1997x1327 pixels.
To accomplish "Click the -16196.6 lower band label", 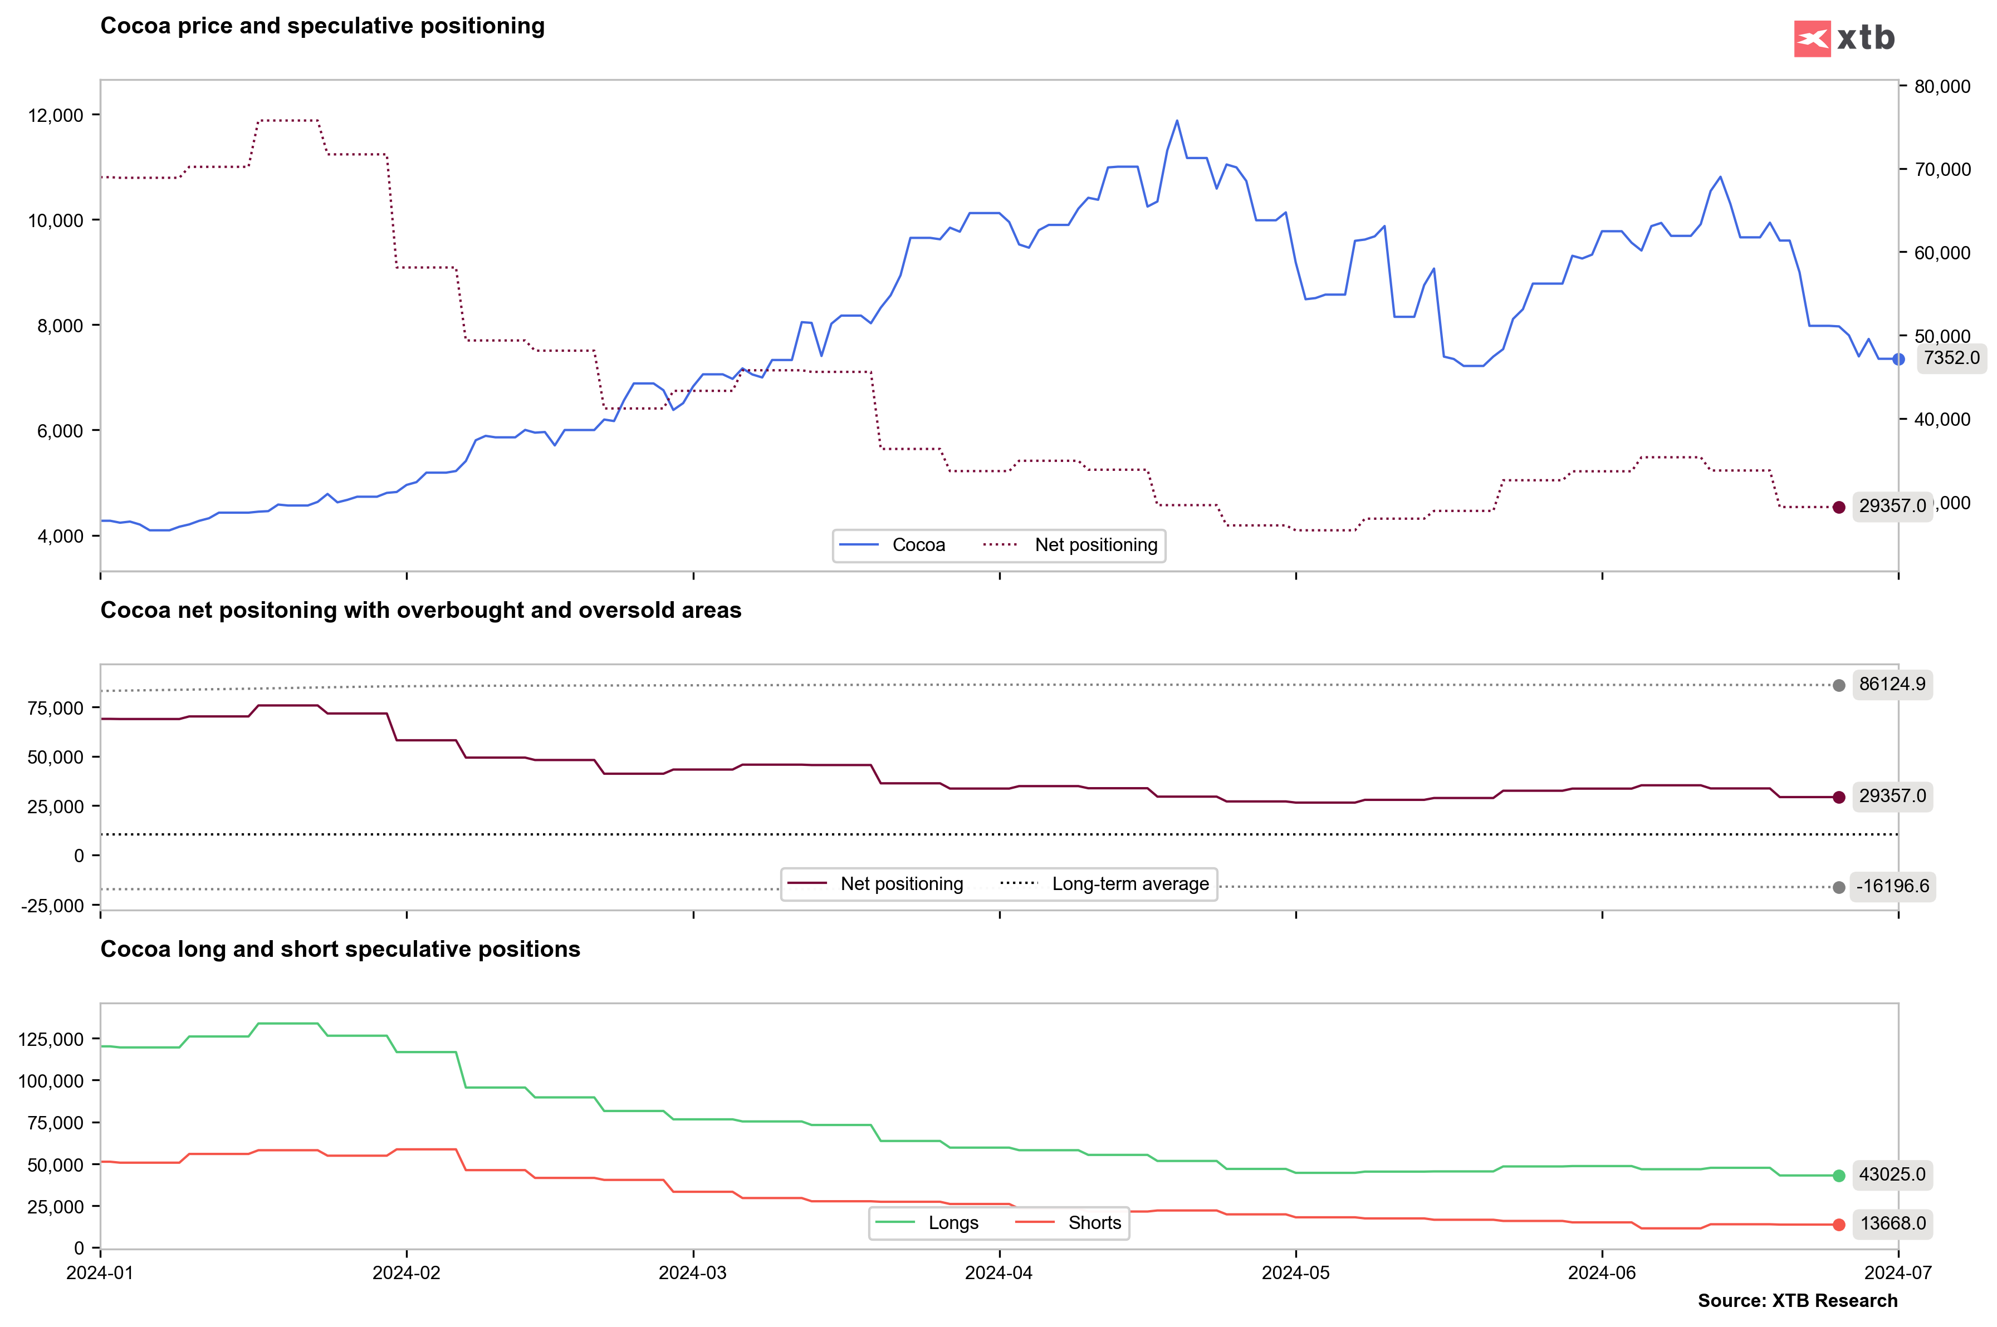I will (x=1892, y=886).
